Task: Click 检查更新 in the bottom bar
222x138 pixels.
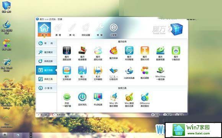Action: click(x=59, y=115)
